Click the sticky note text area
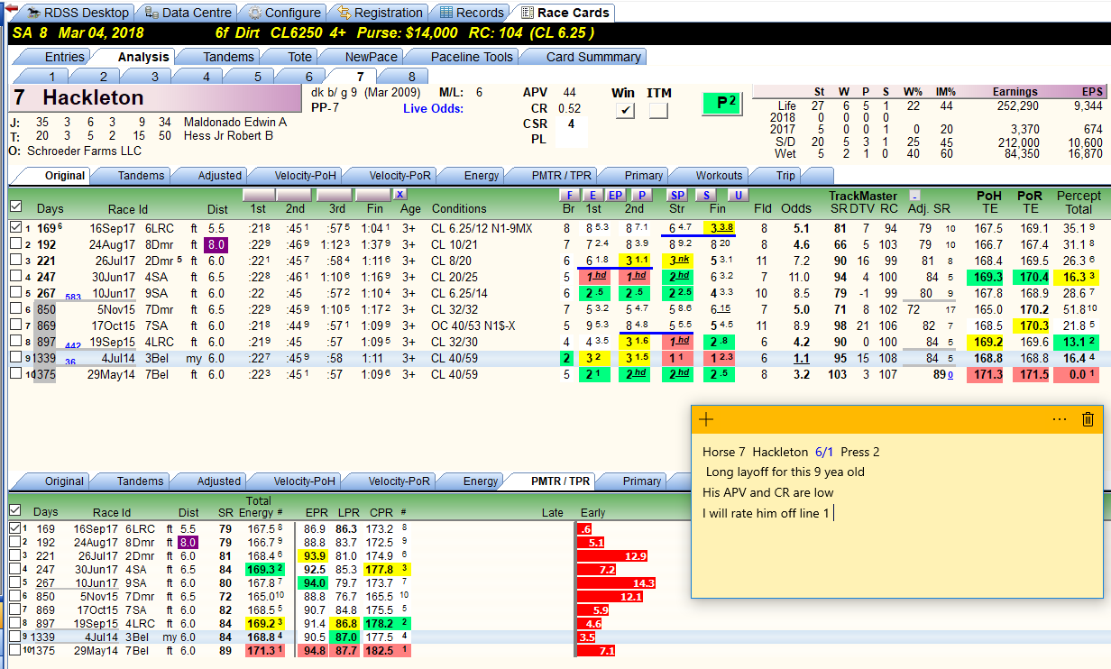This screenshot has width=1111, height=669. 896,514
